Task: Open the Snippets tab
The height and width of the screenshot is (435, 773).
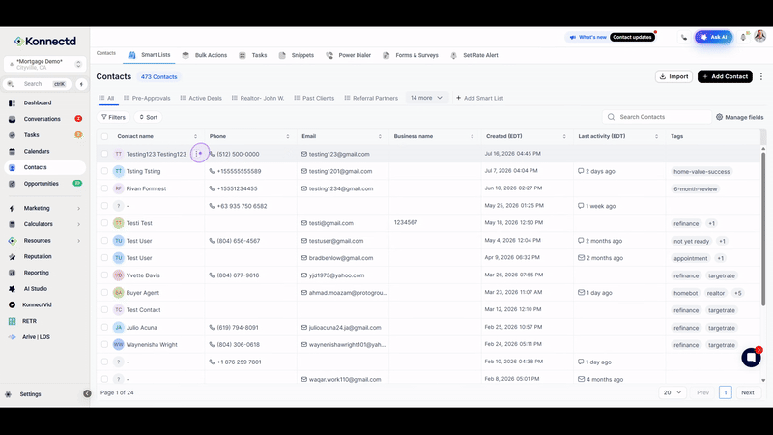Action: (297, 55)
